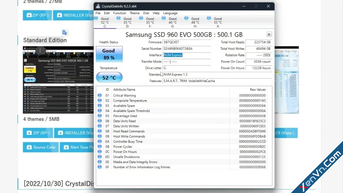Click the INSTALLER button under 27MB on webpage
Viewport: 343px width, 193px height.
(73, 15)
